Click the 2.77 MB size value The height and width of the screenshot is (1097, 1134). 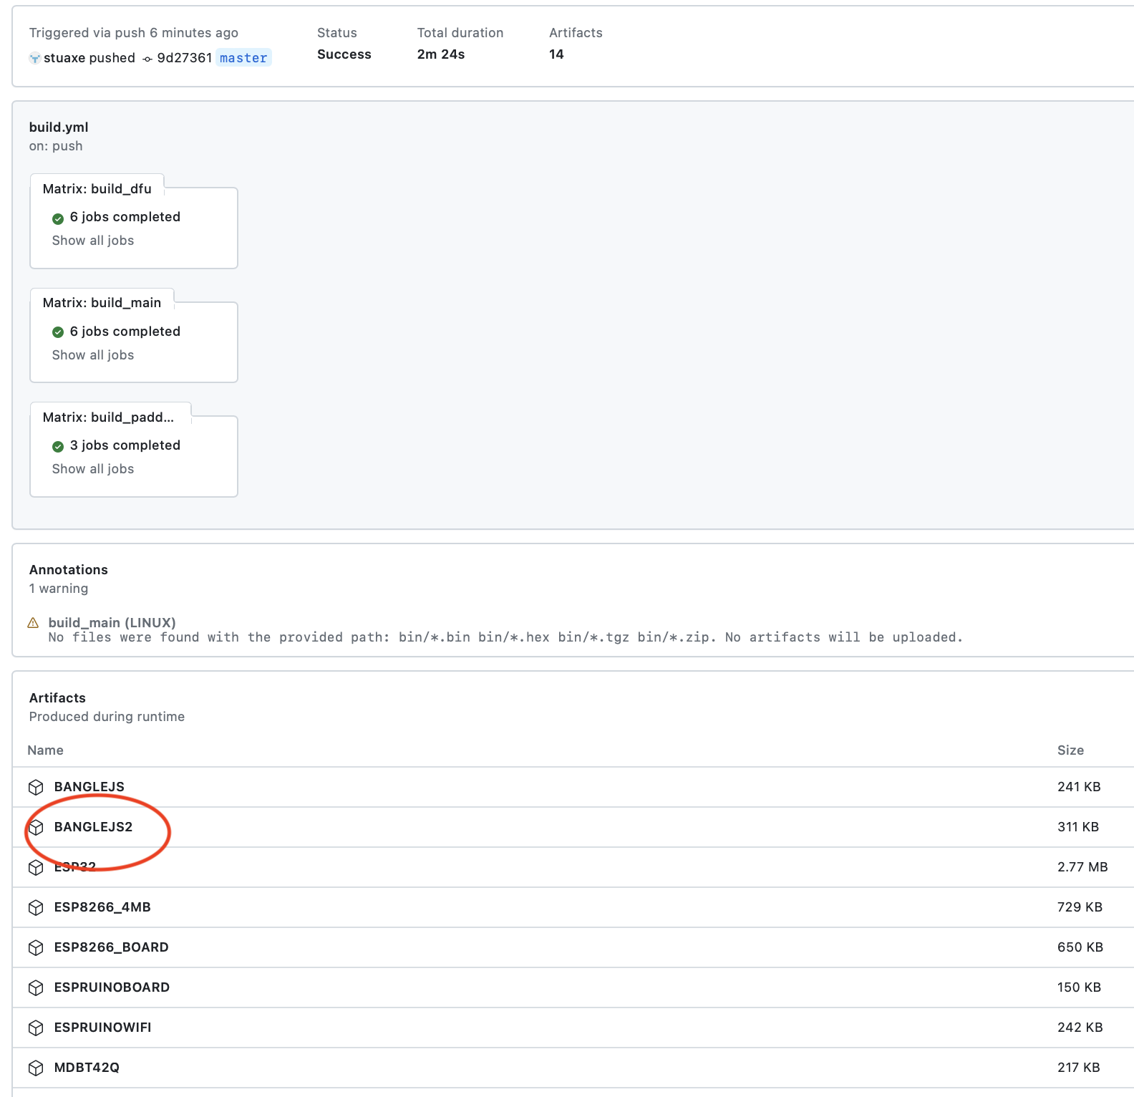(x=1082, y=867)
